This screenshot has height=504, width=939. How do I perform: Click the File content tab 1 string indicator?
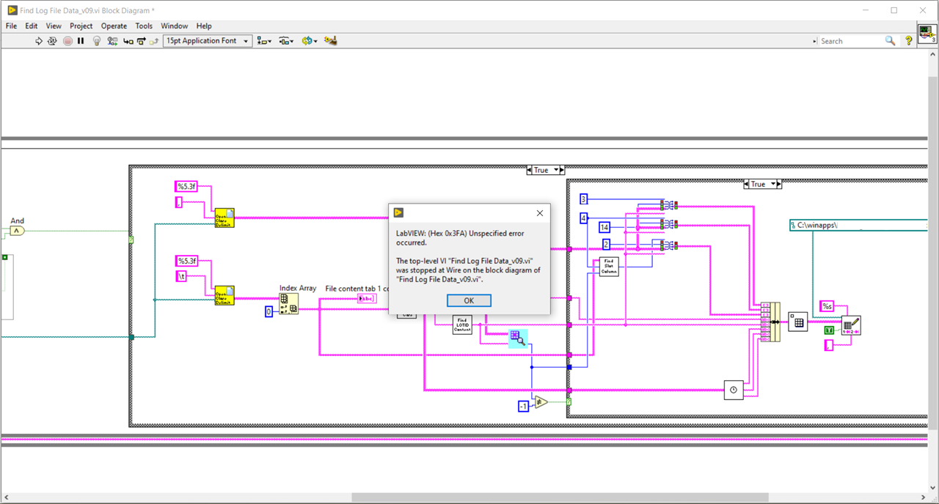tap(367, 298)
